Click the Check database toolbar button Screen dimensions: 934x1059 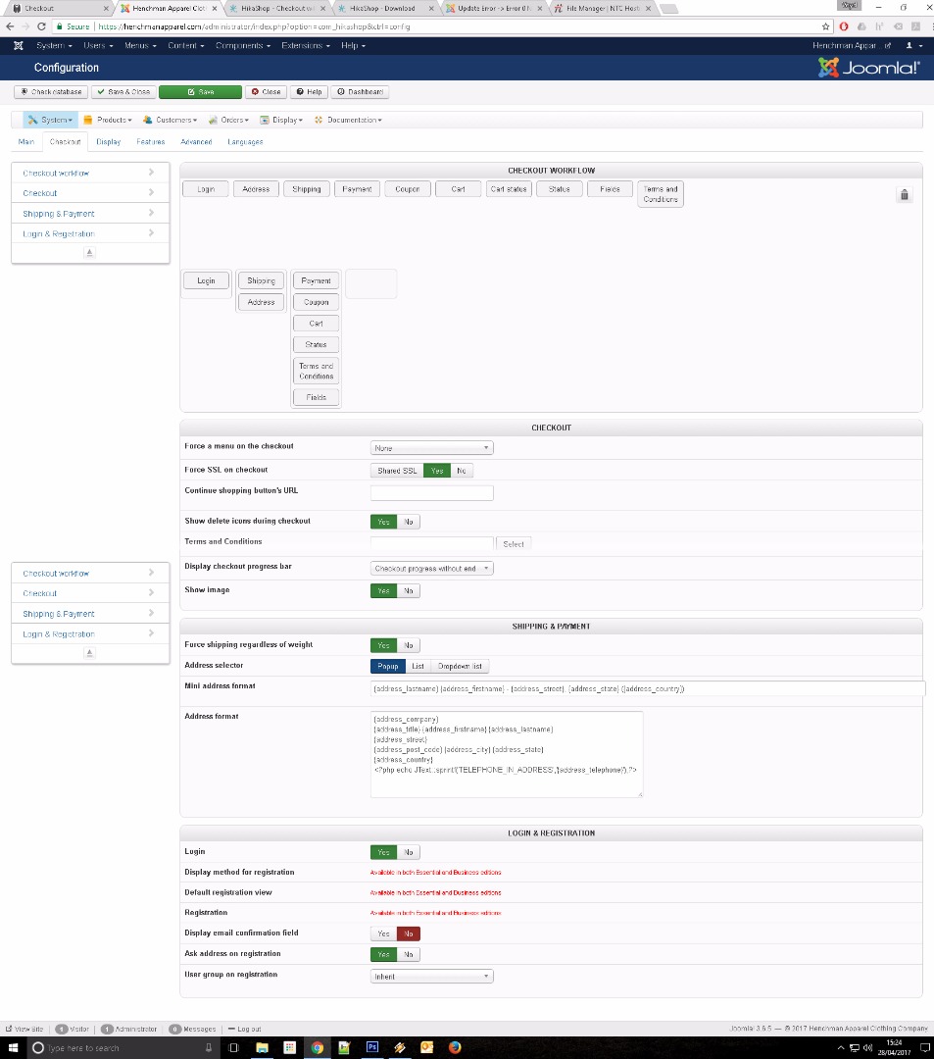51,92
